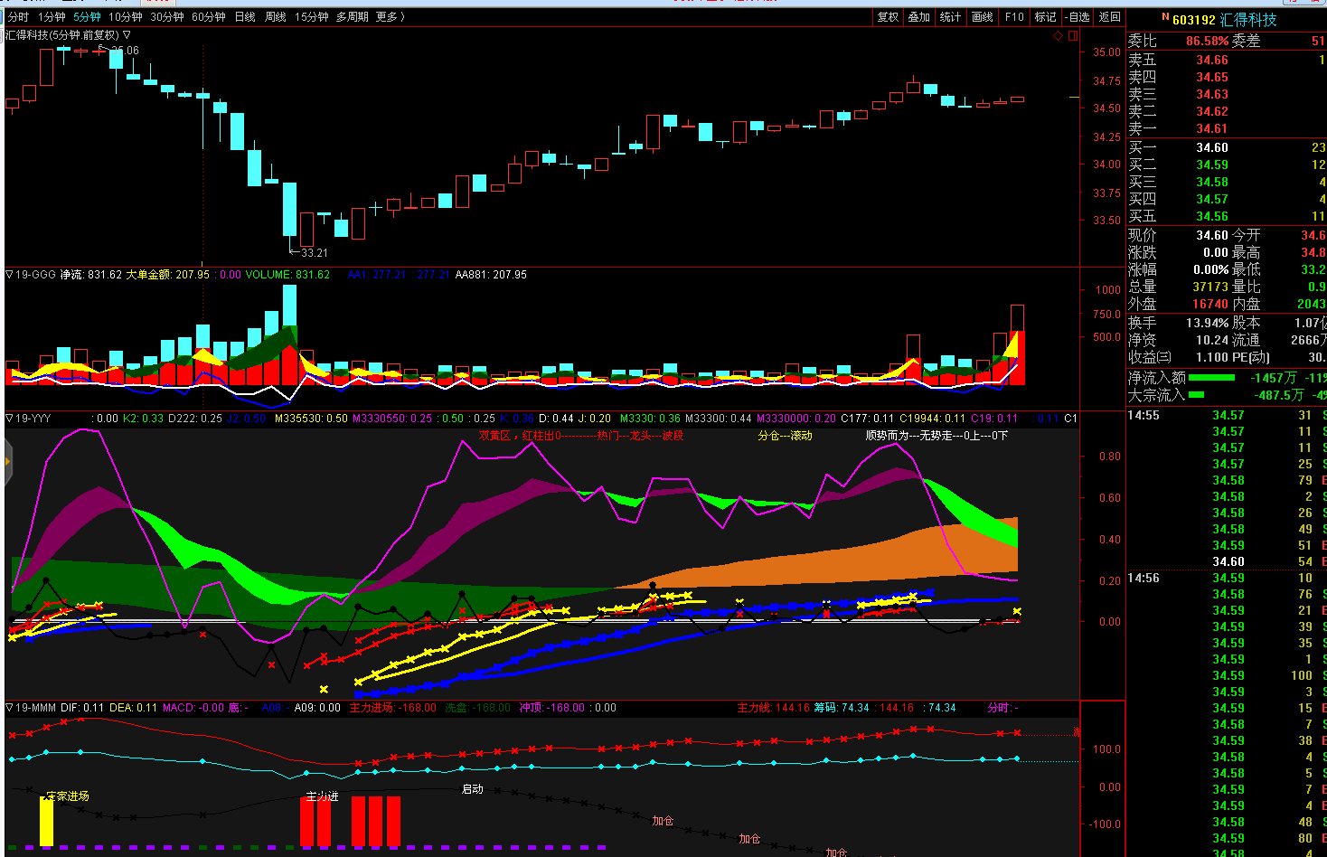This screenshot has height=857, width=1327.
Task: Open the 多周期 multi-period view
Action: point(353,17)
